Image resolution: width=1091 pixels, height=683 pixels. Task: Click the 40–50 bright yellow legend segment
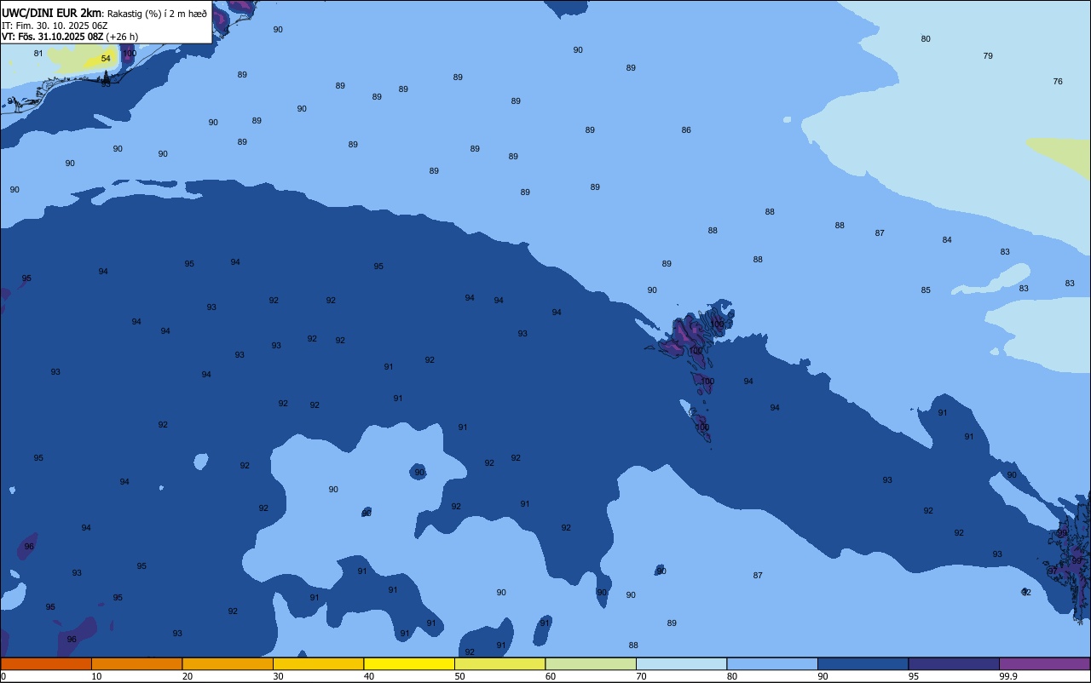coord(409,663)
